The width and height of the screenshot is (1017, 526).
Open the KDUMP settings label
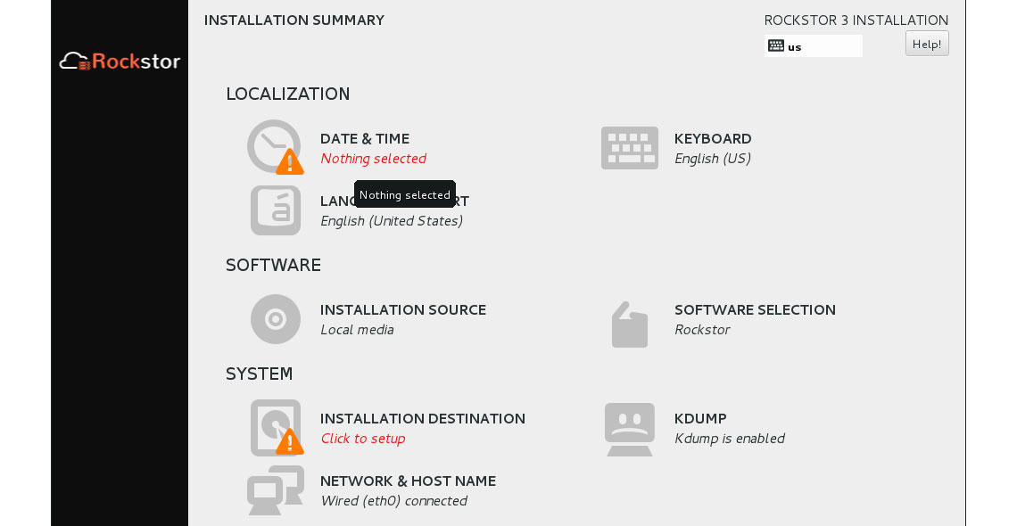tap(700, 419)
